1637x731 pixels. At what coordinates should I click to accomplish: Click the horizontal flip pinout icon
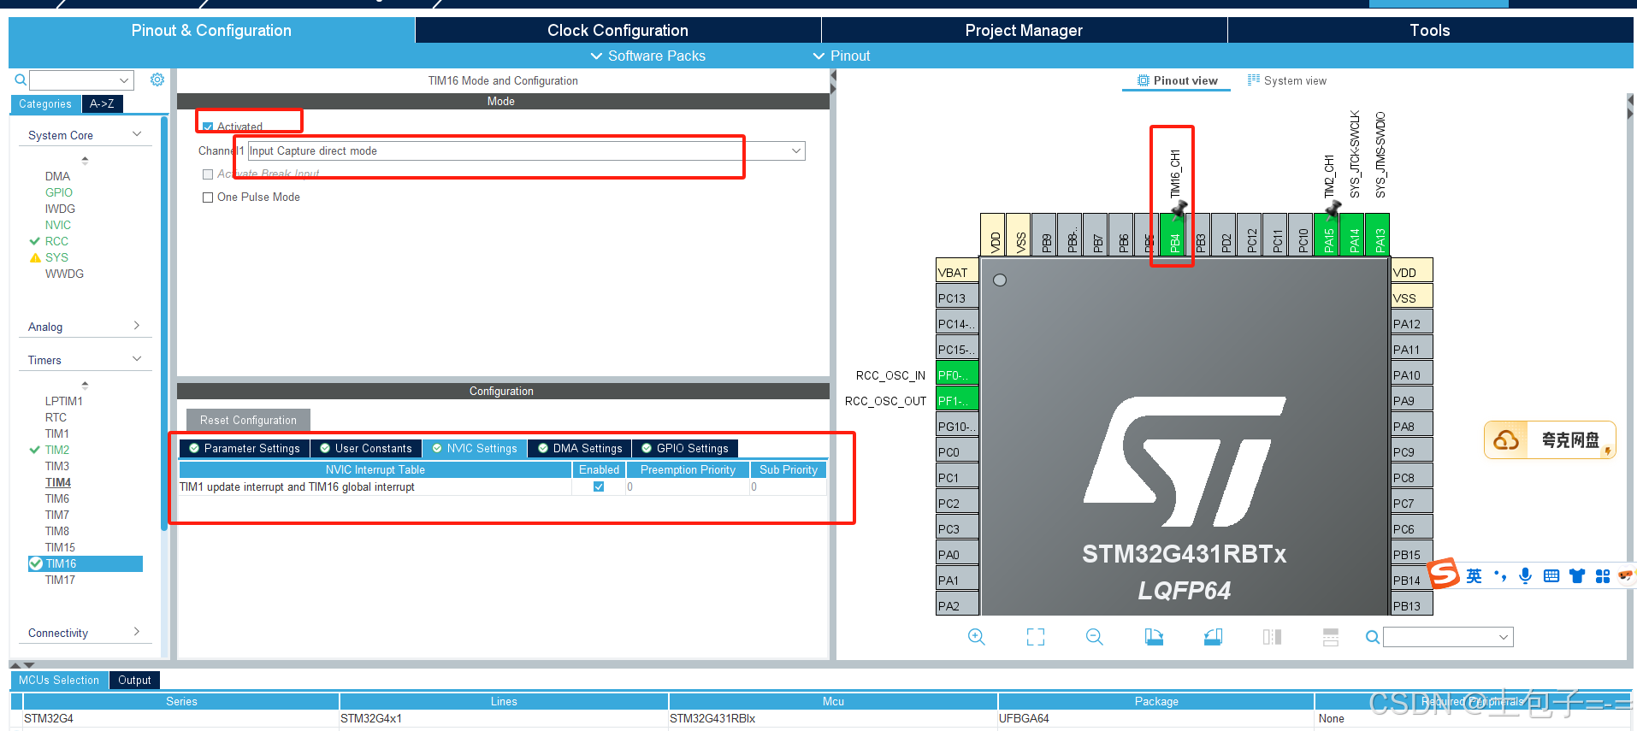1272,637
